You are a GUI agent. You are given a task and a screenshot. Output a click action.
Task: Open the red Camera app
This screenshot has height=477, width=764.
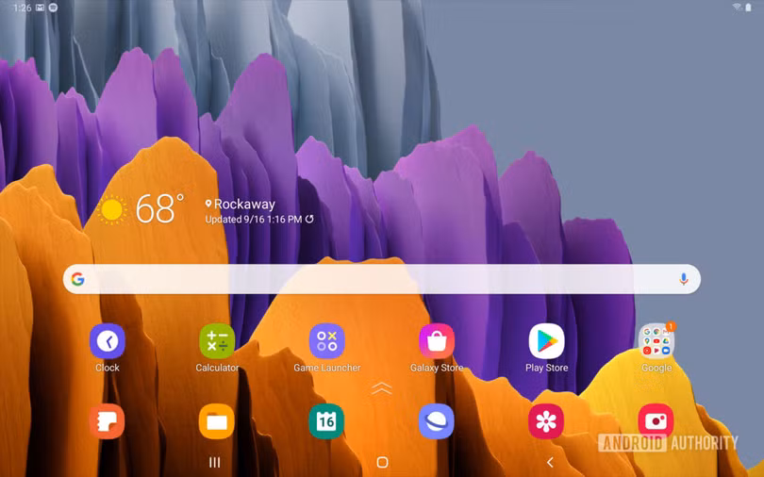pyautogui.click(x=656, y=421)
